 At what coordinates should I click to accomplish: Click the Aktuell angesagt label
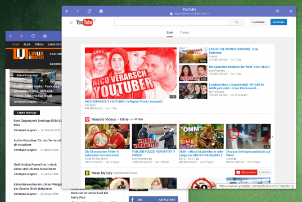point(27,75)
